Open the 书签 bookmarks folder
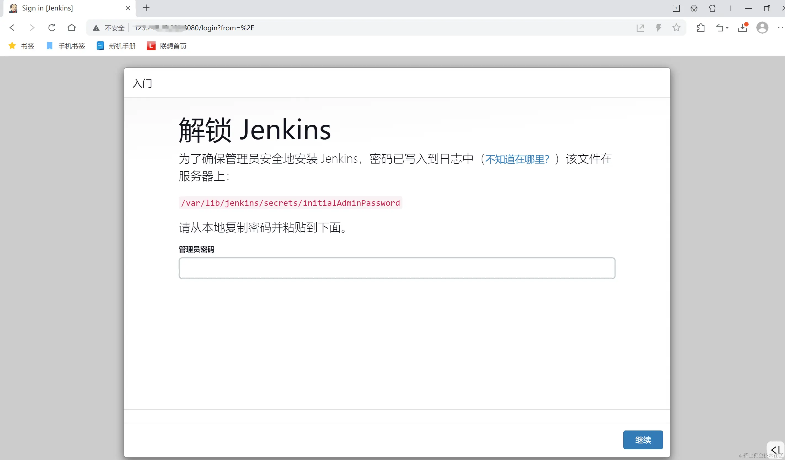 pos(21,46)
